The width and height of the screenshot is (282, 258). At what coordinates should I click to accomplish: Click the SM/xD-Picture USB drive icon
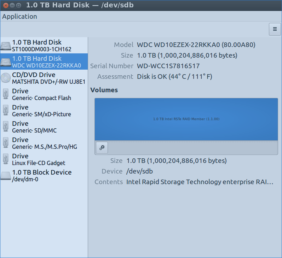[6, 110]
